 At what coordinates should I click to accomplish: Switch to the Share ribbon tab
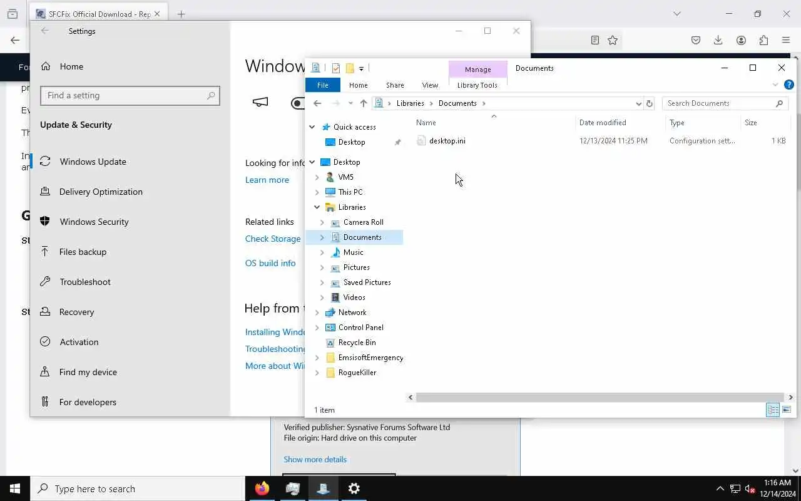pyautogui.click(x=395, y=85)
